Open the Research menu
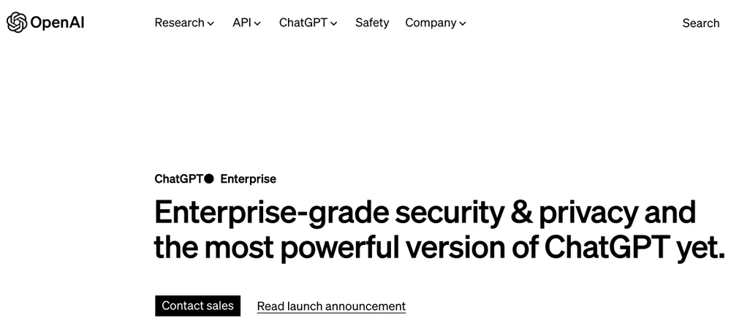 [x=179, y=23]
